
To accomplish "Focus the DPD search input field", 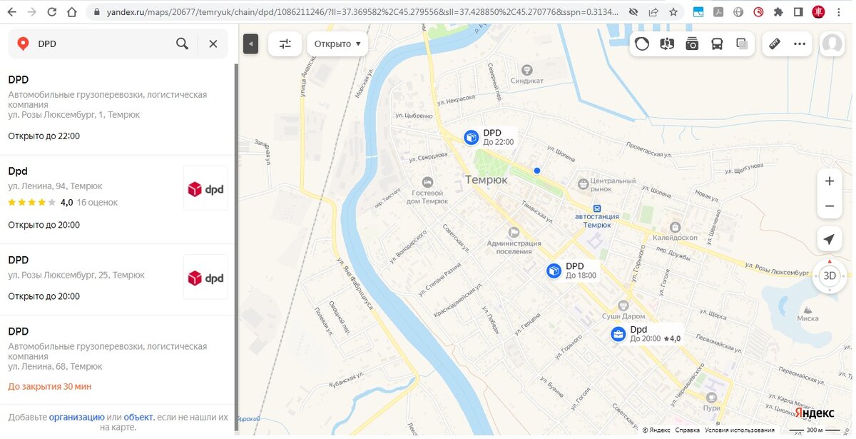I will click(103, 44).
